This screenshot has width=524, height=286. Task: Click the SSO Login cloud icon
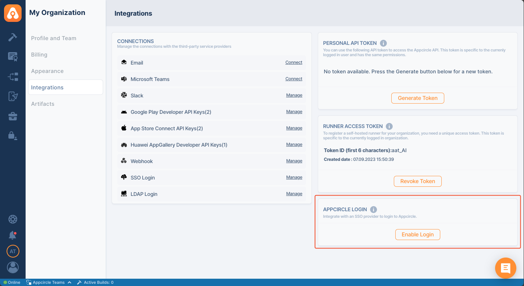[x=124, y=177]
